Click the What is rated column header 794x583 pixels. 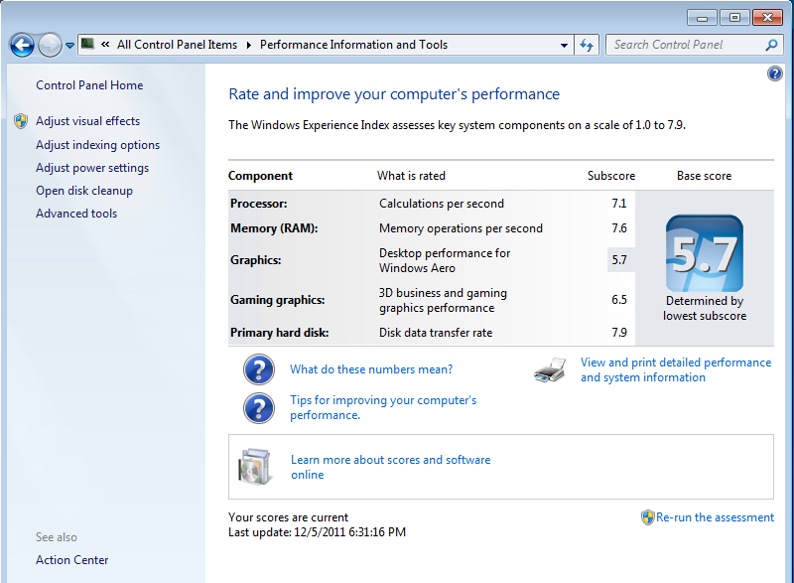tap(411, 176)
